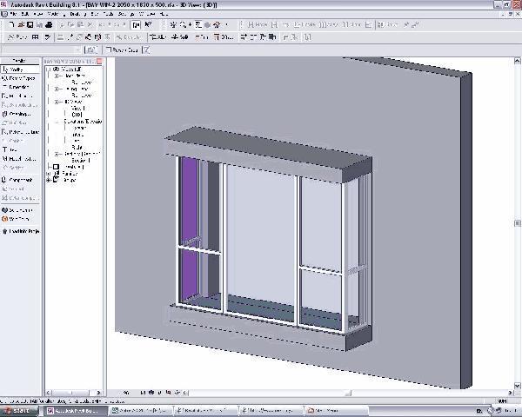Collapse the 3D Views node
Viewport: 522px width, 417px height.
(x=57, y=102)
